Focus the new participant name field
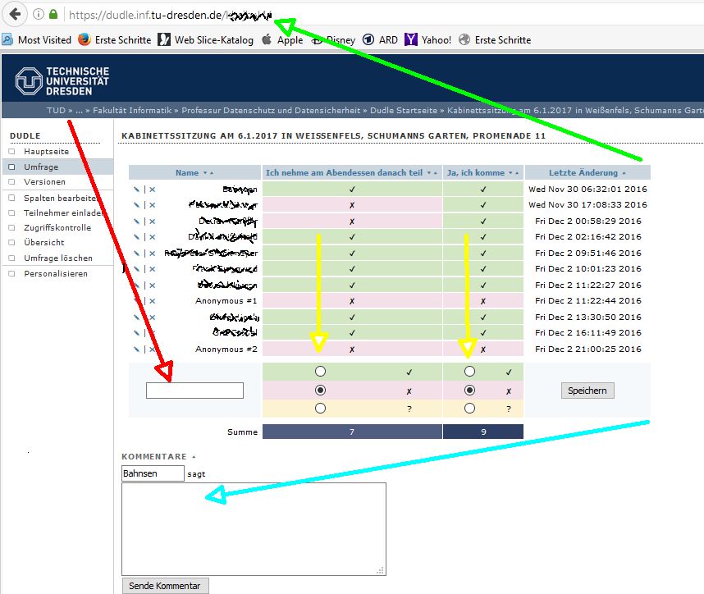Screen dimensions: 704x594 click(194, 391)
